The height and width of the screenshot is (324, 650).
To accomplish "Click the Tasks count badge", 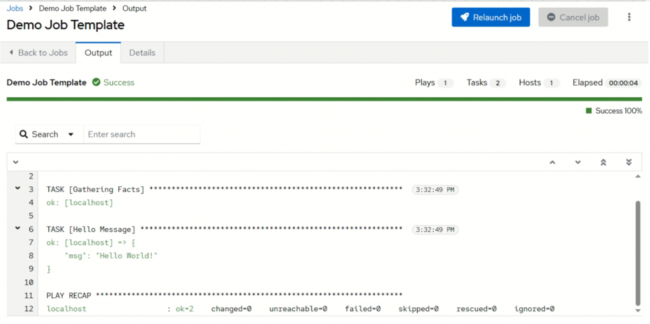I will pyautogui.click(x=498, y=83).
